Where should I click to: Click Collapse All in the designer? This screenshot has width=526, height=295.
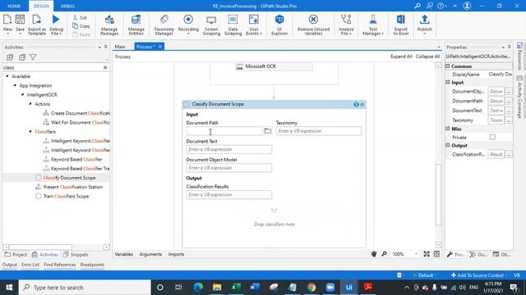point(427,57)
